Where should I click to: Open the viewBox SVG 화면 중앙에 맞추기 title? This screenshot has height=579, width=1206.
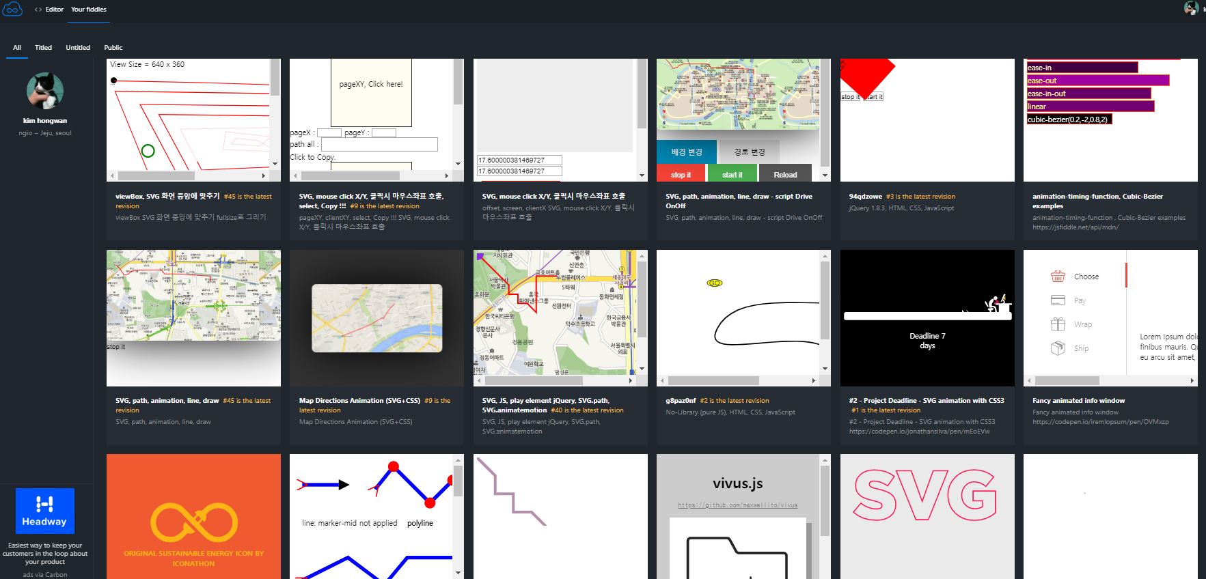(167, 196)
